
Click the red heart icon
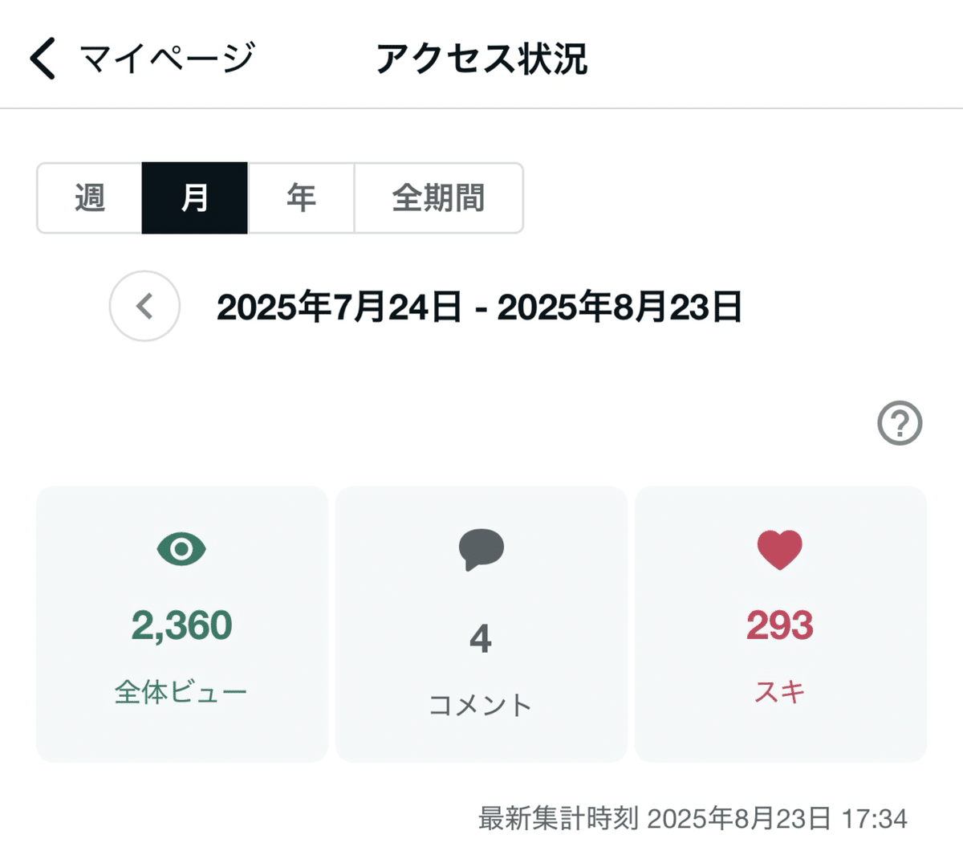click(779, 550)
